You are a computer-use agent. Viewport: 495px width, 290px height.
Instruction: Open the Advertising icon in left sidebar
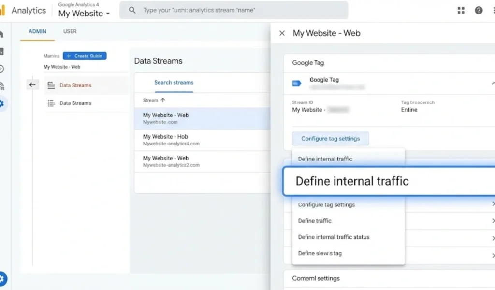[x=2, y=86]
